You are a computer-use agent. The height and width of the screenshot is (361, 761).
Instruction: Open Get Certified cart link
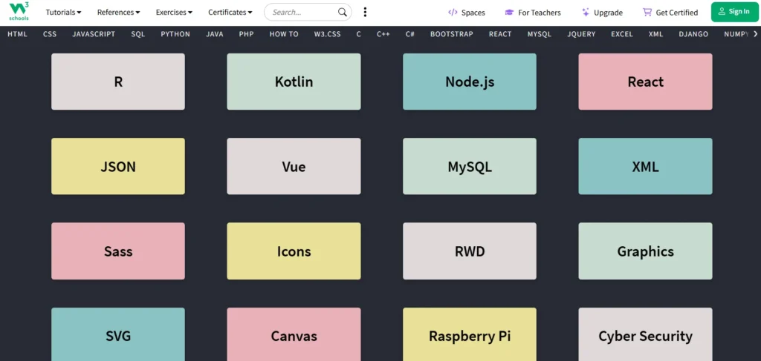[670, 13]
